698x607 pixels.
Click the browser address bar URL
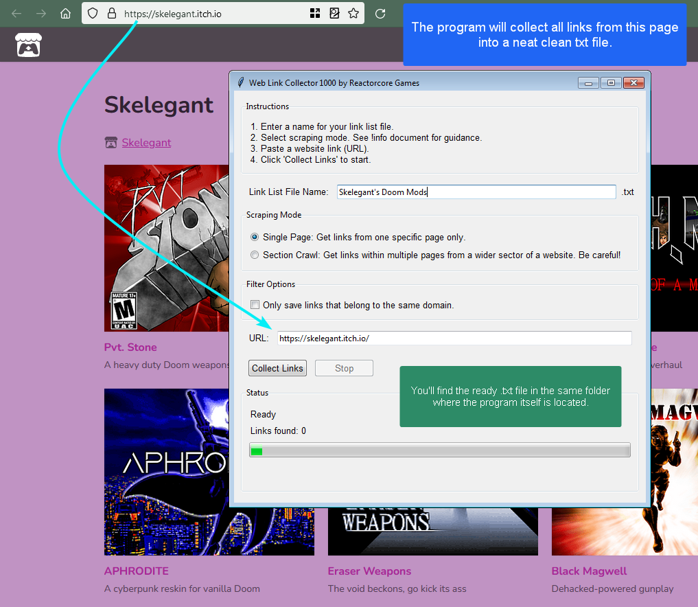[173, 14]
